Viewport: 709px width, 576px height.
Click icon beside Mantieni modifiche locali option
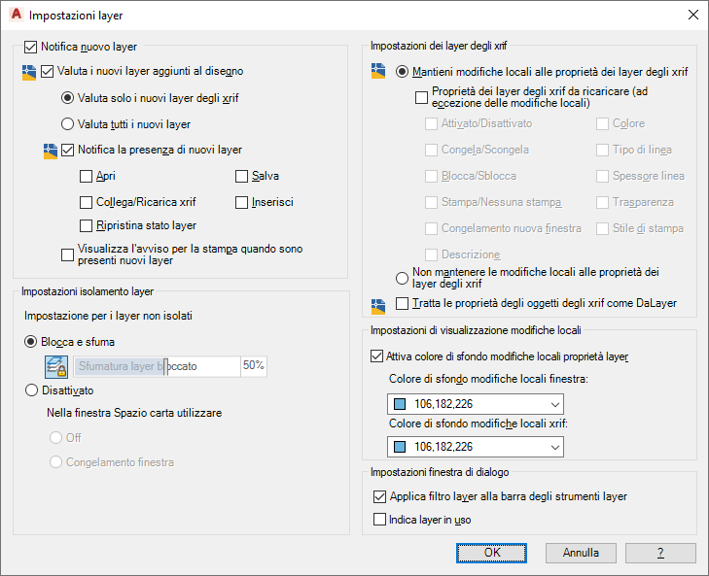379,72
